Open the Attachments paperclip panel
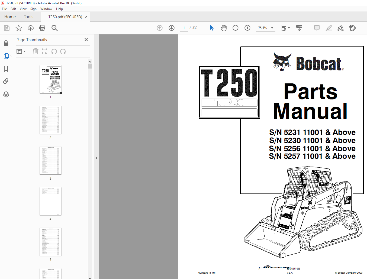The width and height of the screenshot is (367, 279). 6,81
